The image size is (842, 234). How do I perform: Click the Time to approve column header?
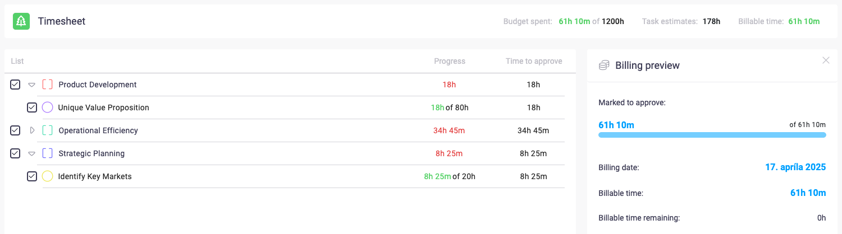pyautogui.click(x=533, y=61)
